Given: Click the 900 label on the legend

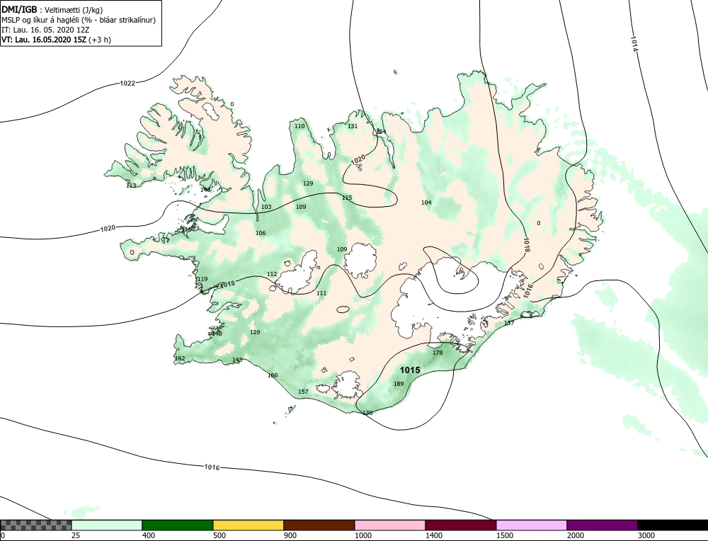Looking at the screenshot, I should click(290, 535).
